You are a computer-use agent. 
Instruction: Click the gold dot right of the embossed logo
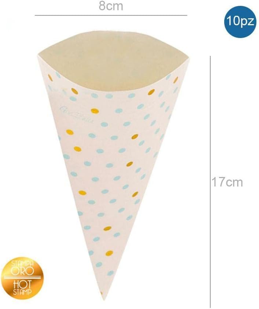95,111
